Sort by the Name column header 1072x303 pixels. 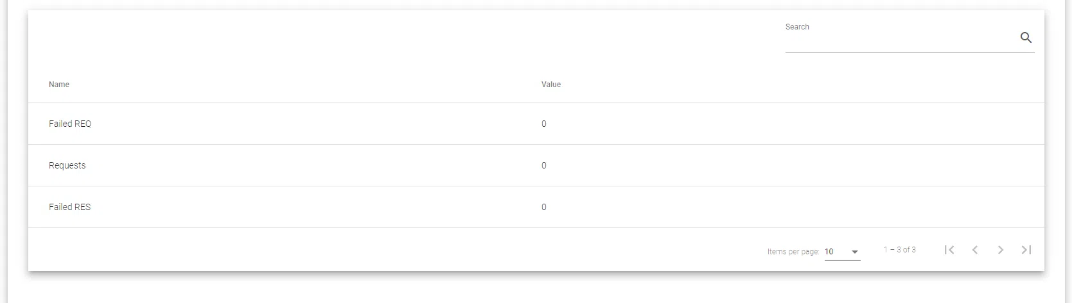(x=59, y=85)
